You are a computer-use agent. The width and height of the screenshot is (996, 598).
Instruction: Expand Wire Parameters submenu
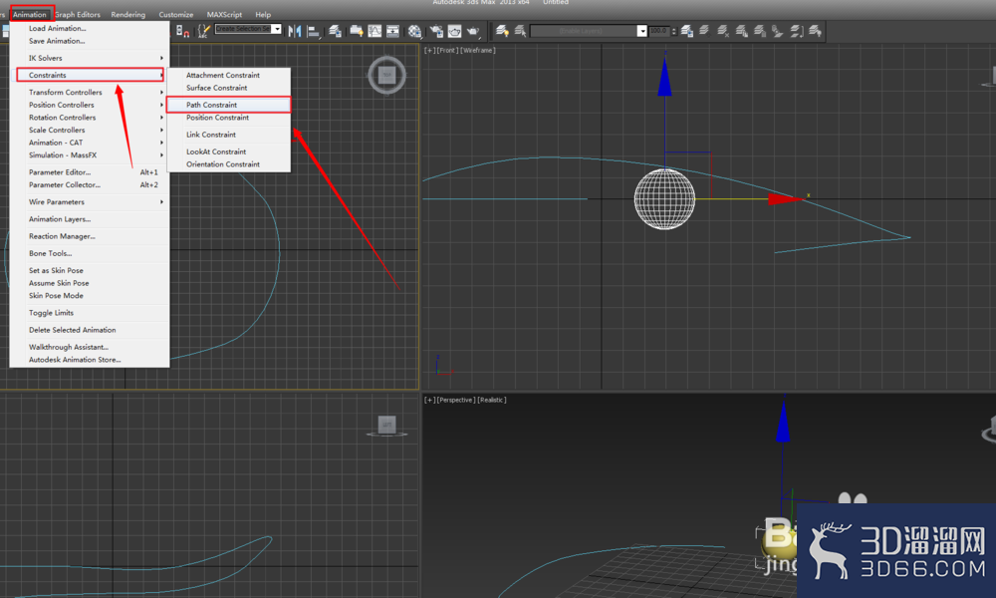(90, 202)
